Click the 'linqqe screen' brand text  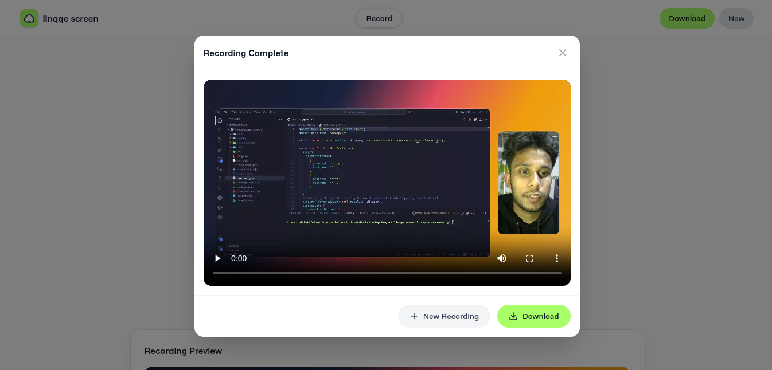click(x=71, y=18)
